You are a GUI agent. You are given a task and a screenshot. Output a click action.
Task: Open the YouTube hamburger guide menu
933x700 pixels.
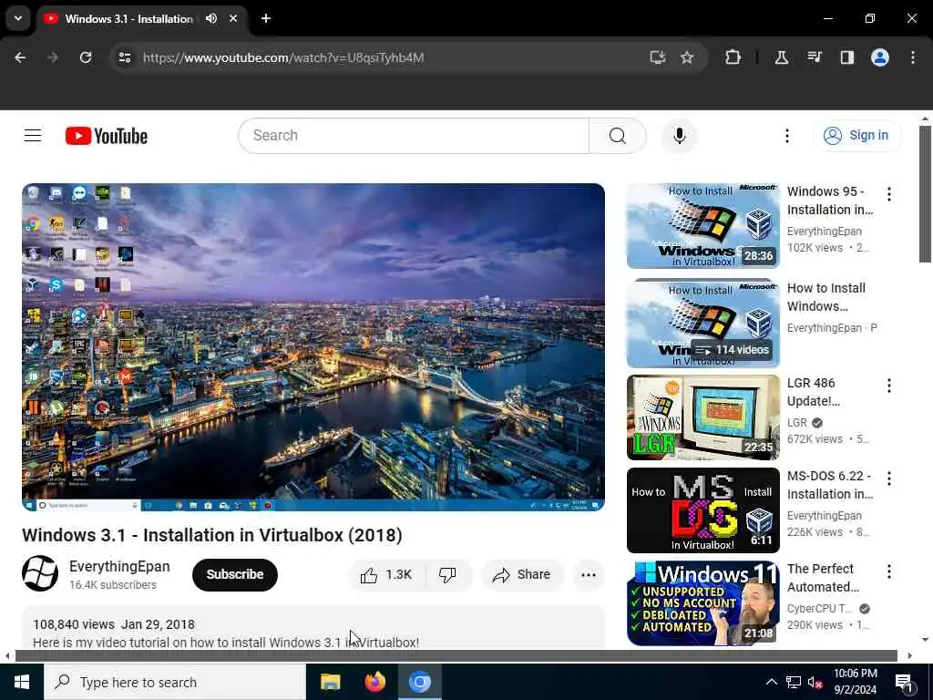point(33,136)
